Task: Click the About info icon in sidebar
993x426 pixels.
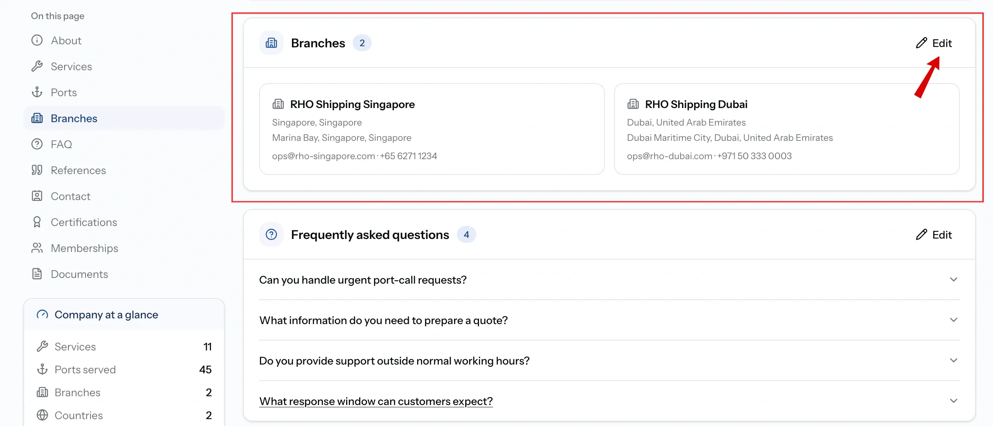Action: pyautogui.click(x=37, y=40)
